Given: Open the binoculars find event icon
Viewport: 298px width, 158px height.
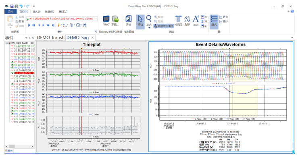Looking at the screenshot, I should tap(85, 25).
